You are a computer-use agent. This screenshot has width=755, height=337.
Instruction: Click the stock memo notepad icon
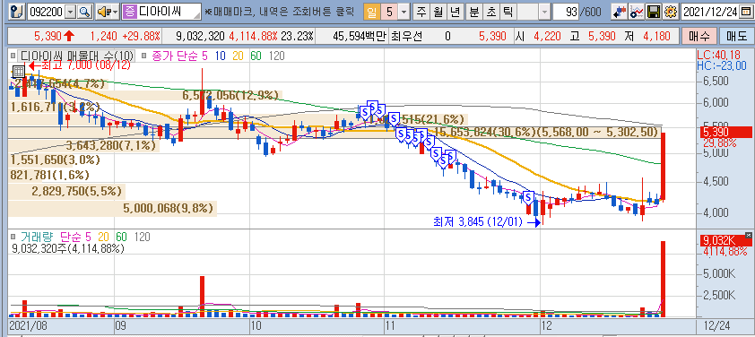pyautogui.click(x=18, y=12)
